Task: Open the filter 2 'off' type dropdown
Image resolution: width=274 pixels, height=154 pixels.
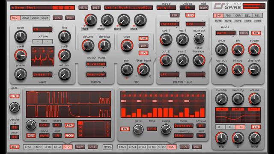Action: pyautogui.click(x=169, y=74)
